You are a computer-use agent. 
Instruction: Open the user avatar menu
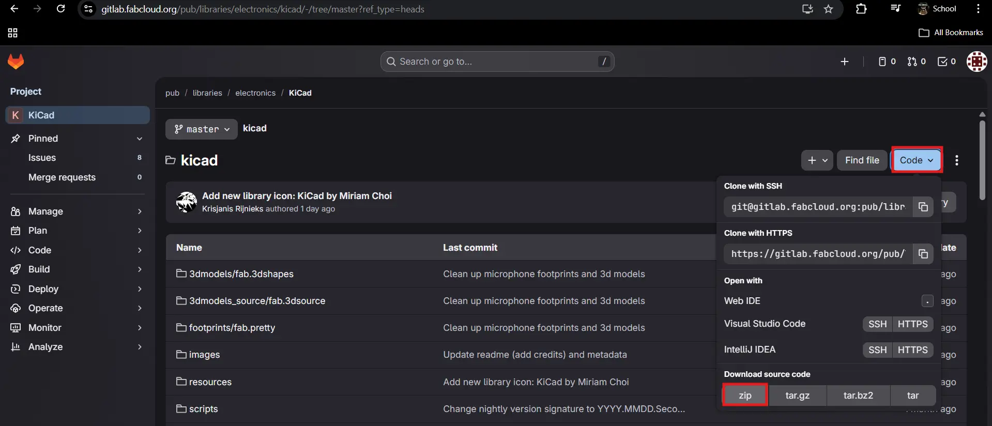976,62
